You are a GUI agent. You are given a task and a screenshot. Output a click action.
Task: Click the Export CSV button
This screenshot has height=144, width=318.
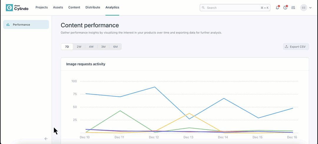click(296, 47)
